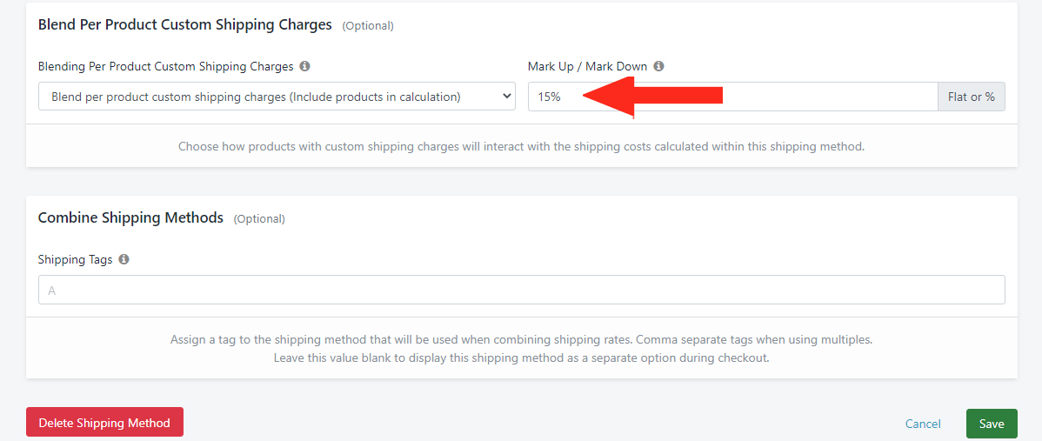Focus the Mark Up / Mark Down field showing 15%

pos(733,97)
